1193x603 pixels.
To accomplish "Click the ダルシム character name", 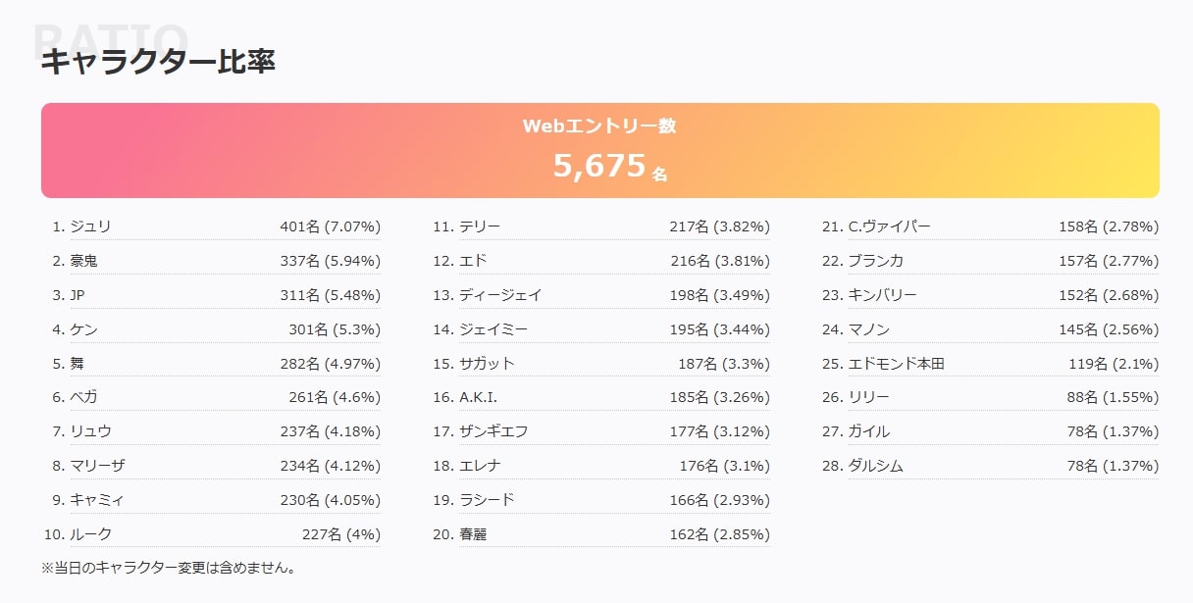I will click(x=875, y=466).
